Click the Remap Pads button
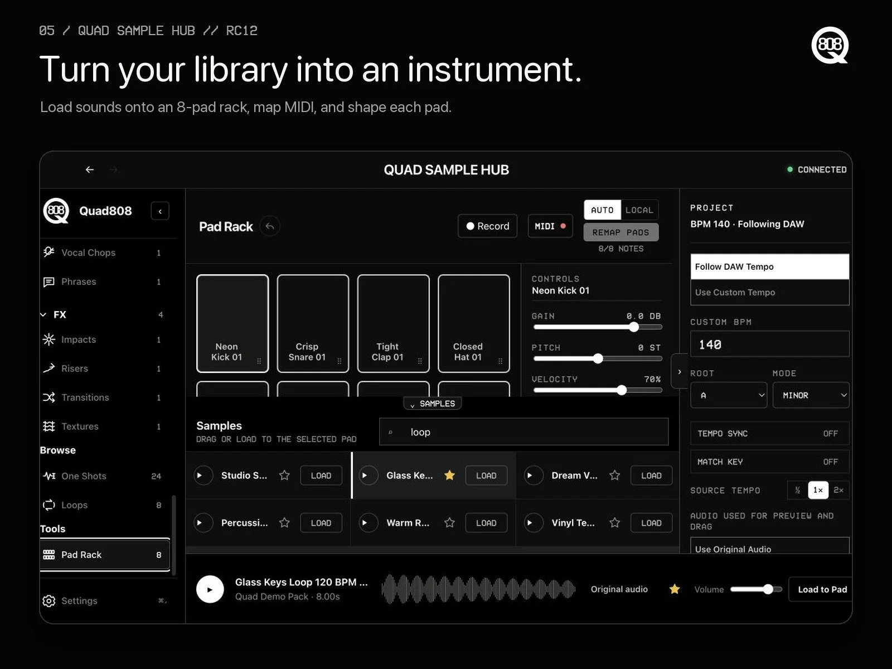Image resolution: width=892 pixels, height=669 pixels. 621,232
